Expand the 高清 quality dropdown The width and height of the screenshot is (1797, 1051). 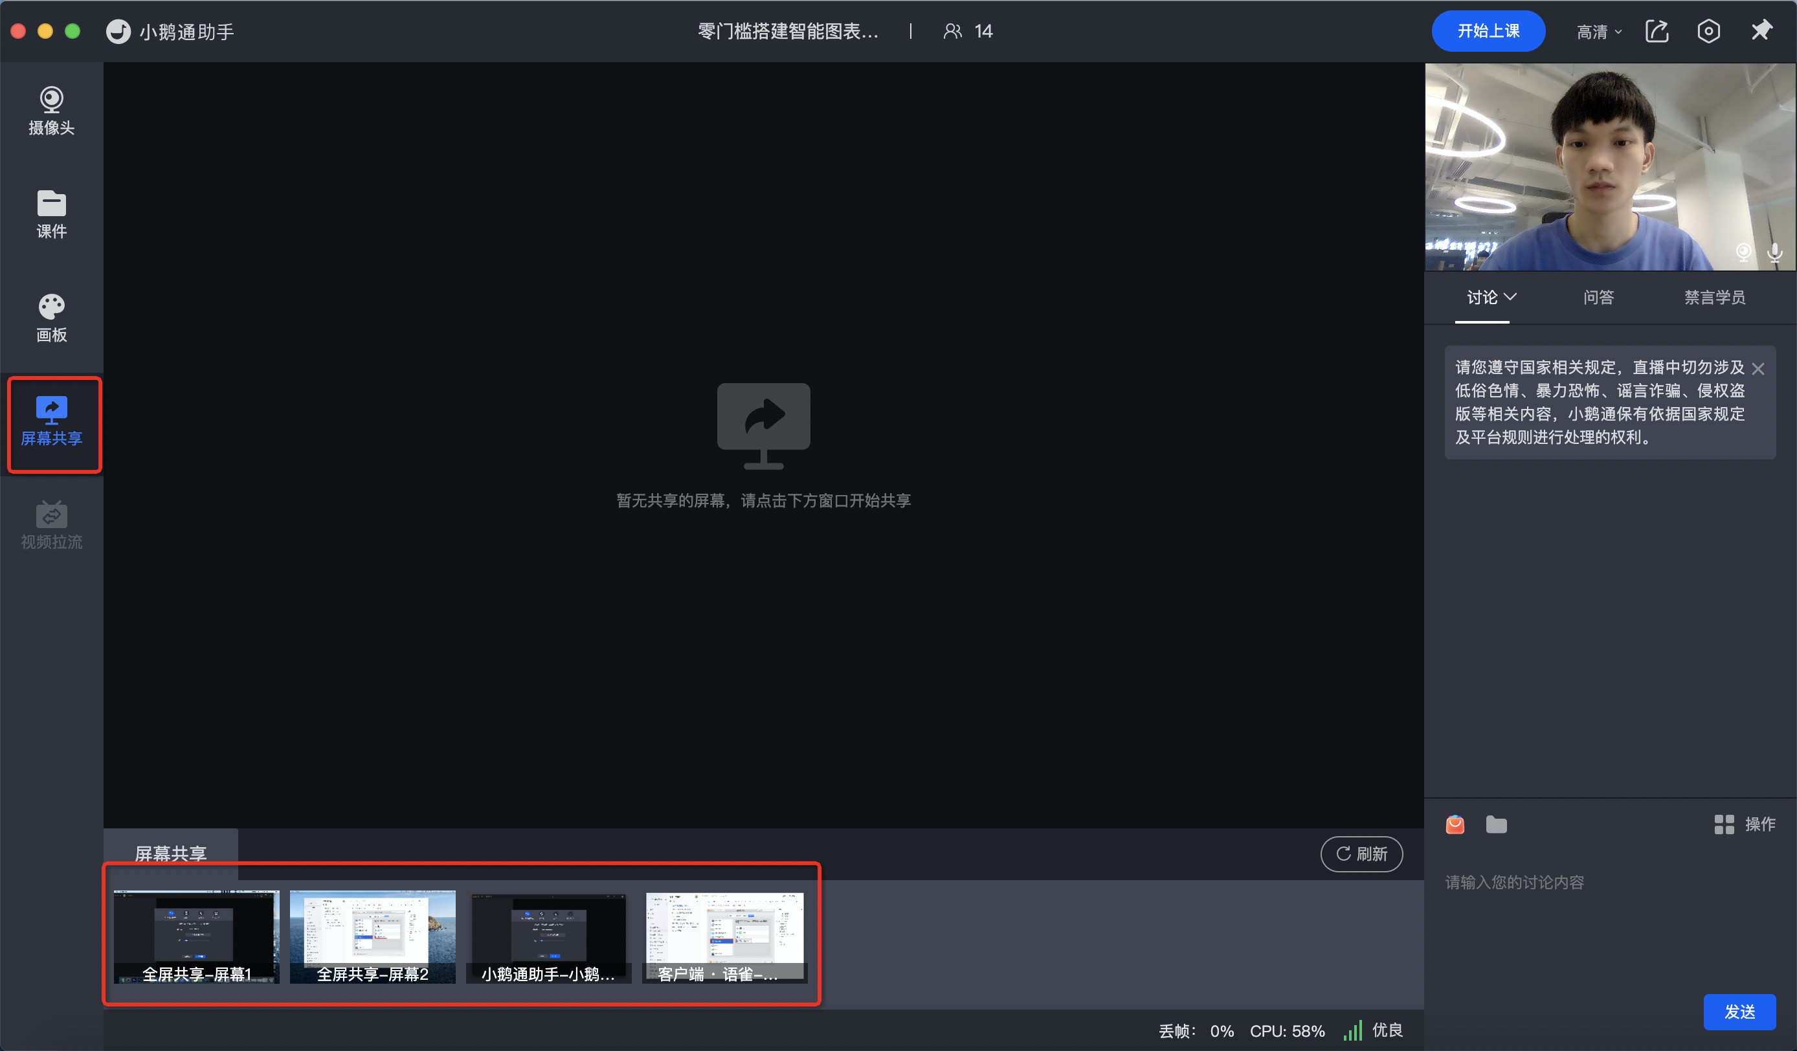1599,32
